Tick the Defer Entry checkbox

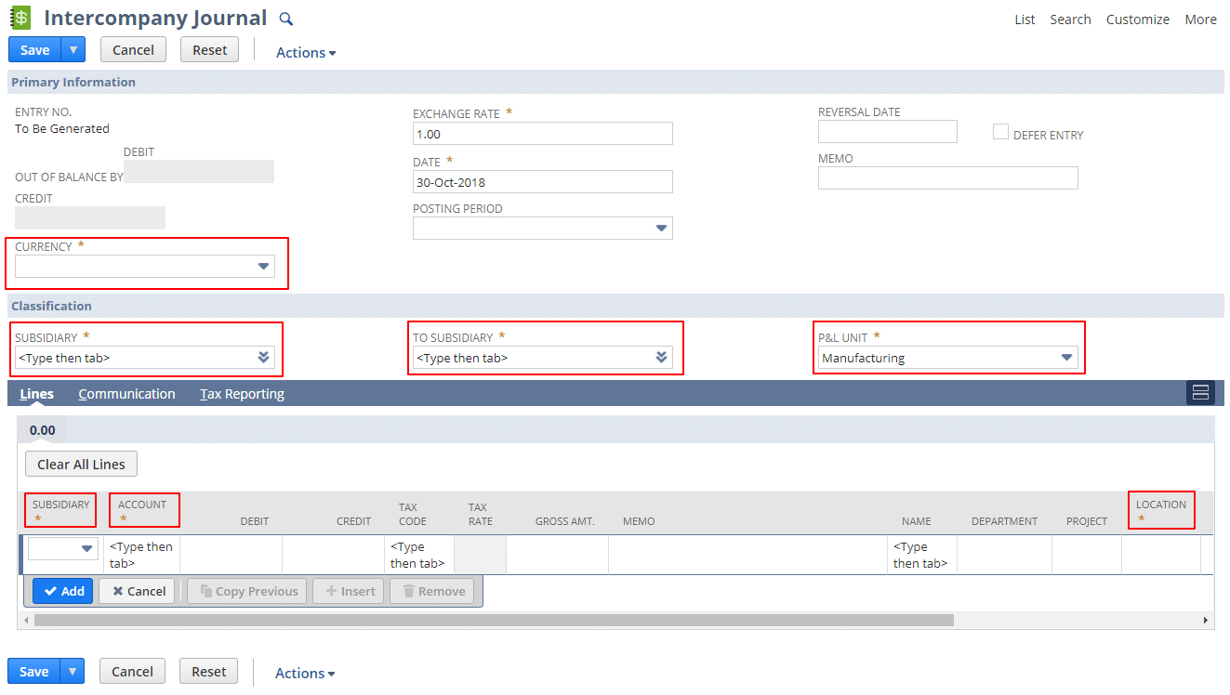point(1000,132)
